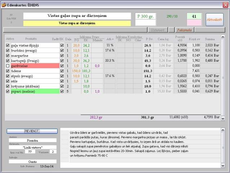Select the Uzturvert tab
This screenshot has height=173, width=230.
[158, 30]
